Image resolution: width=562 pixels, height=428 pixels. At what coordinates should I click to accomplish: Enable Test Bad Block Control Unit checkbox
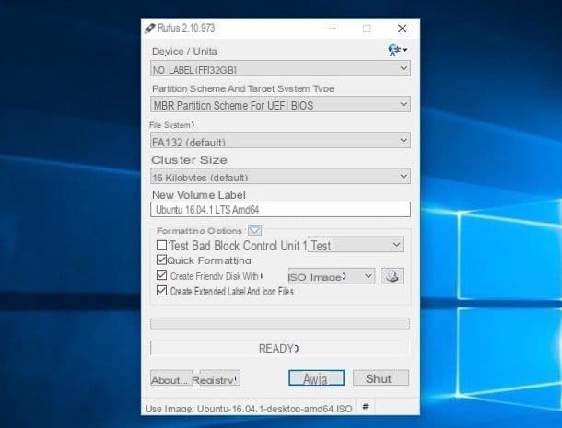point(161,246)
